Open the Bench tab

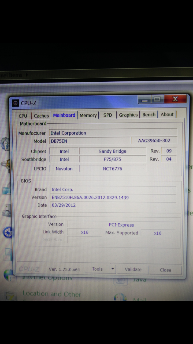pos(149,114)
